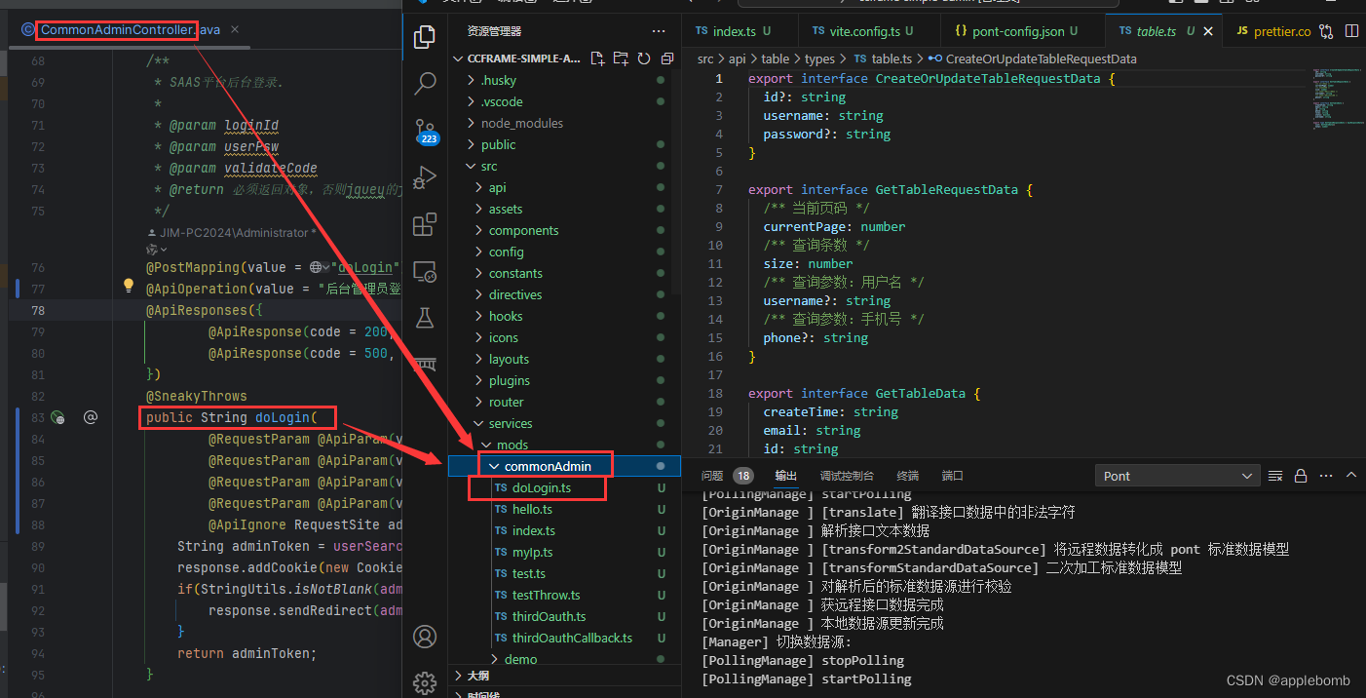Click the Refresh Explorer icon
The width and height of the screenshot is (1366, 698).
click(643, 58)
